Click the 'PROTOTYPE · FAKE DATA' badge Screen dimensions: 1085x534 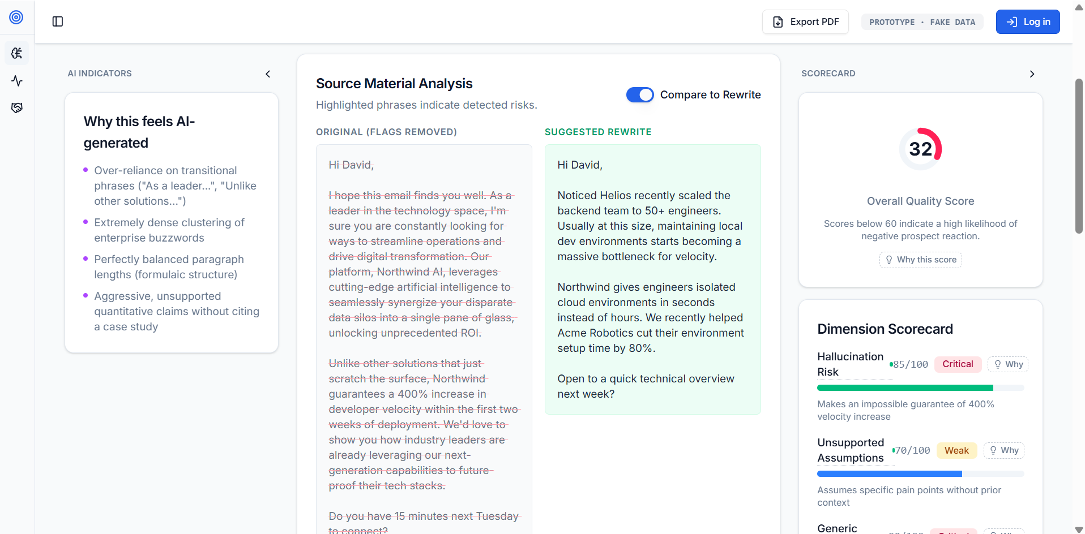pyautogui.click(x=922, y=22)
